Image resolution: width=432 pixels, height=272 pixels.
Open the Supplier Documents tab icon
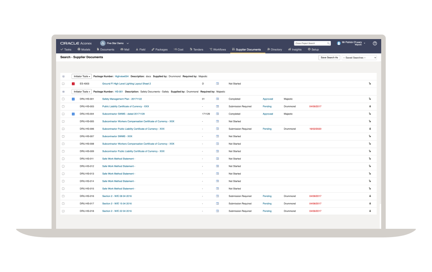pos(234,49)
